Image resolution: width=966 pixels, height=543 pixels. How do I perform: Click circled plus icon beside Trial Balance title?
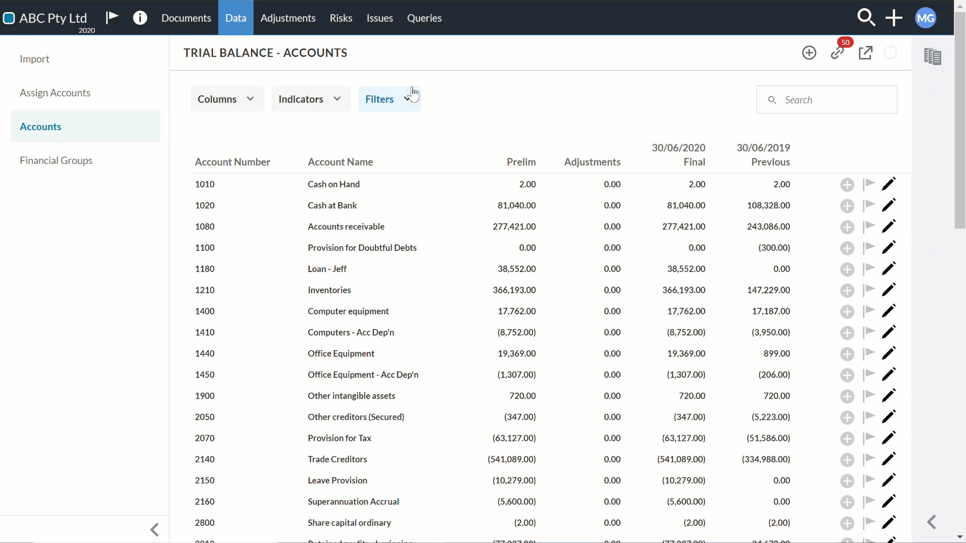click(x=809, y=52)
